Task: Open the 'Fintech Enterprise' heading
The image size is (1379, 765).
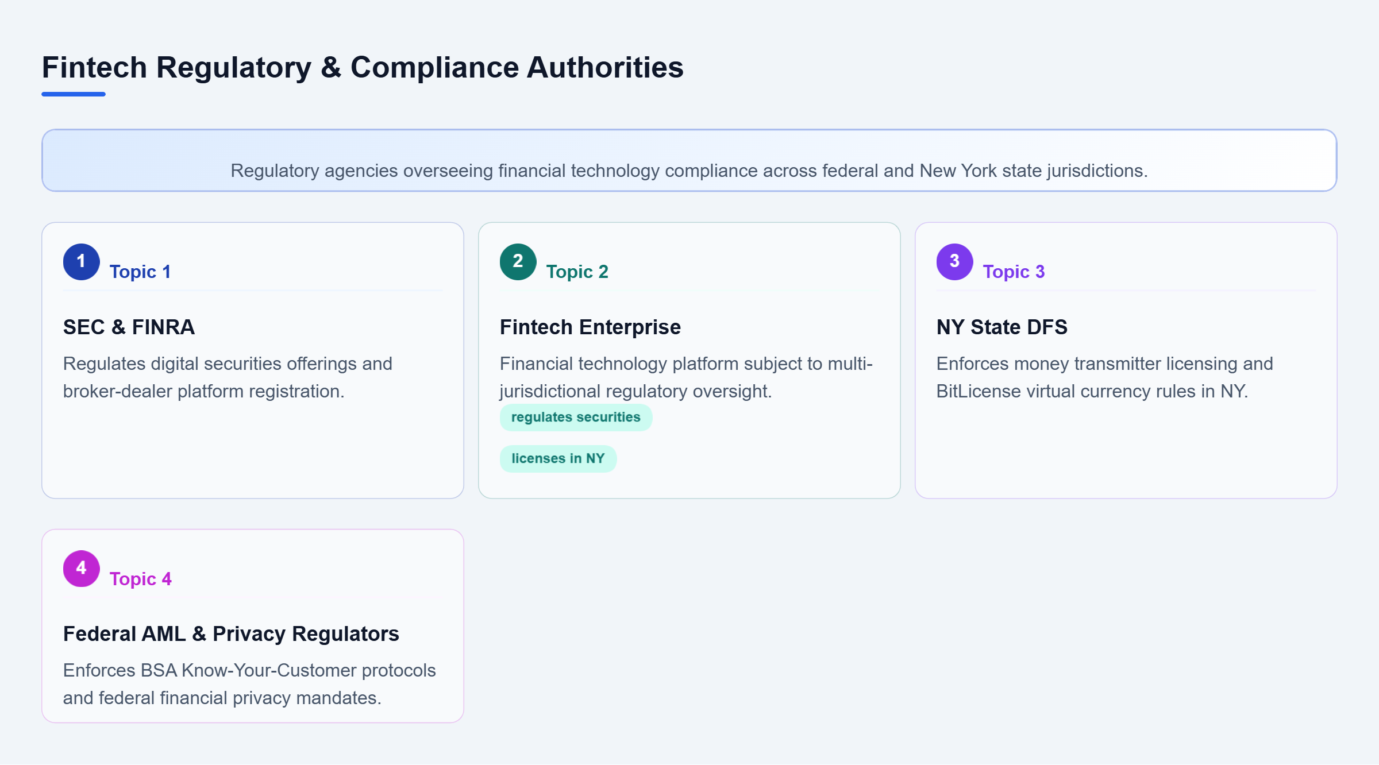Action: pyautogui.click(x=590, y=327)
